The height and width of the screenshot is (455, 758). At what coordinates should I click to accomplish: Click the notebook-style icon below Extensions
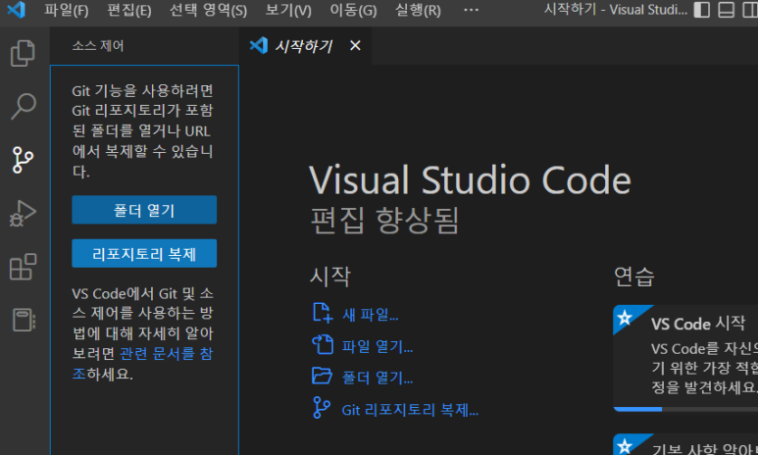24,320
